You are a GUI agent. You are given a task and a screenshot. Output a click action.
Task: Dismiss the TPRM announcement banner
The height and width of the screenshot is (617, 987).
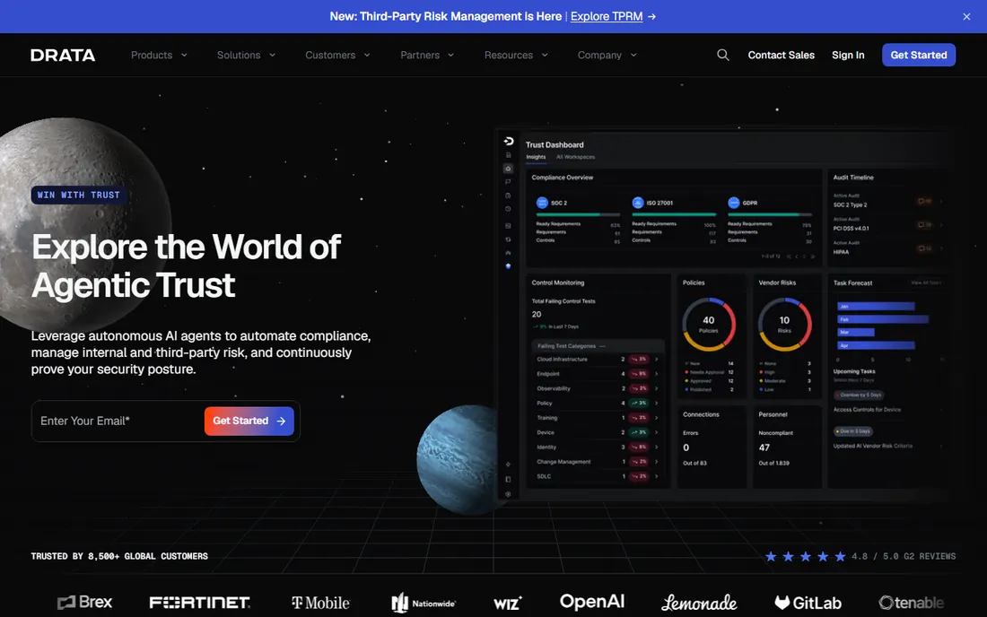click(966, 16)
